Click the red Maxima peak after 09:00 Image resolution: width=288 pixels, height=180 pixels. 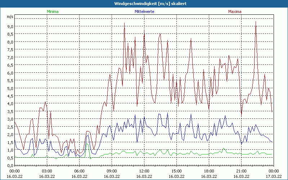(x=124, y=23)
